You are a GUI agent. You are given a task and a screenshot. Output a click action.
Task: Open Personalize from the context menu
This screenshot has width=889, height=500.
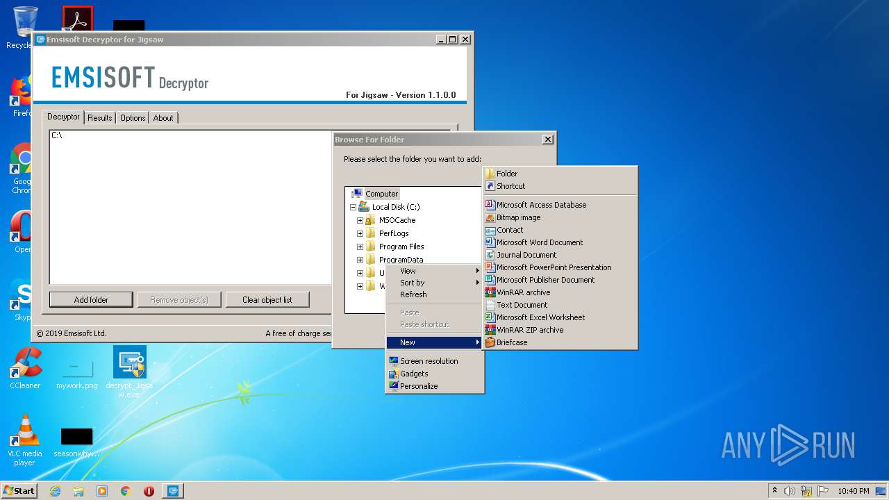(x=435, y=386)
